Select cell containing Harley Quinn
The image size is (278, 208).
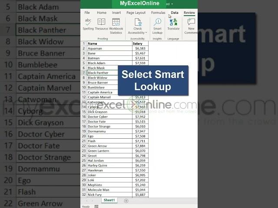pyautogui.click(x=109, y=166)
